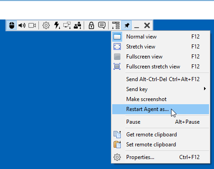Click the Stretch view icon

pos(117,47)
